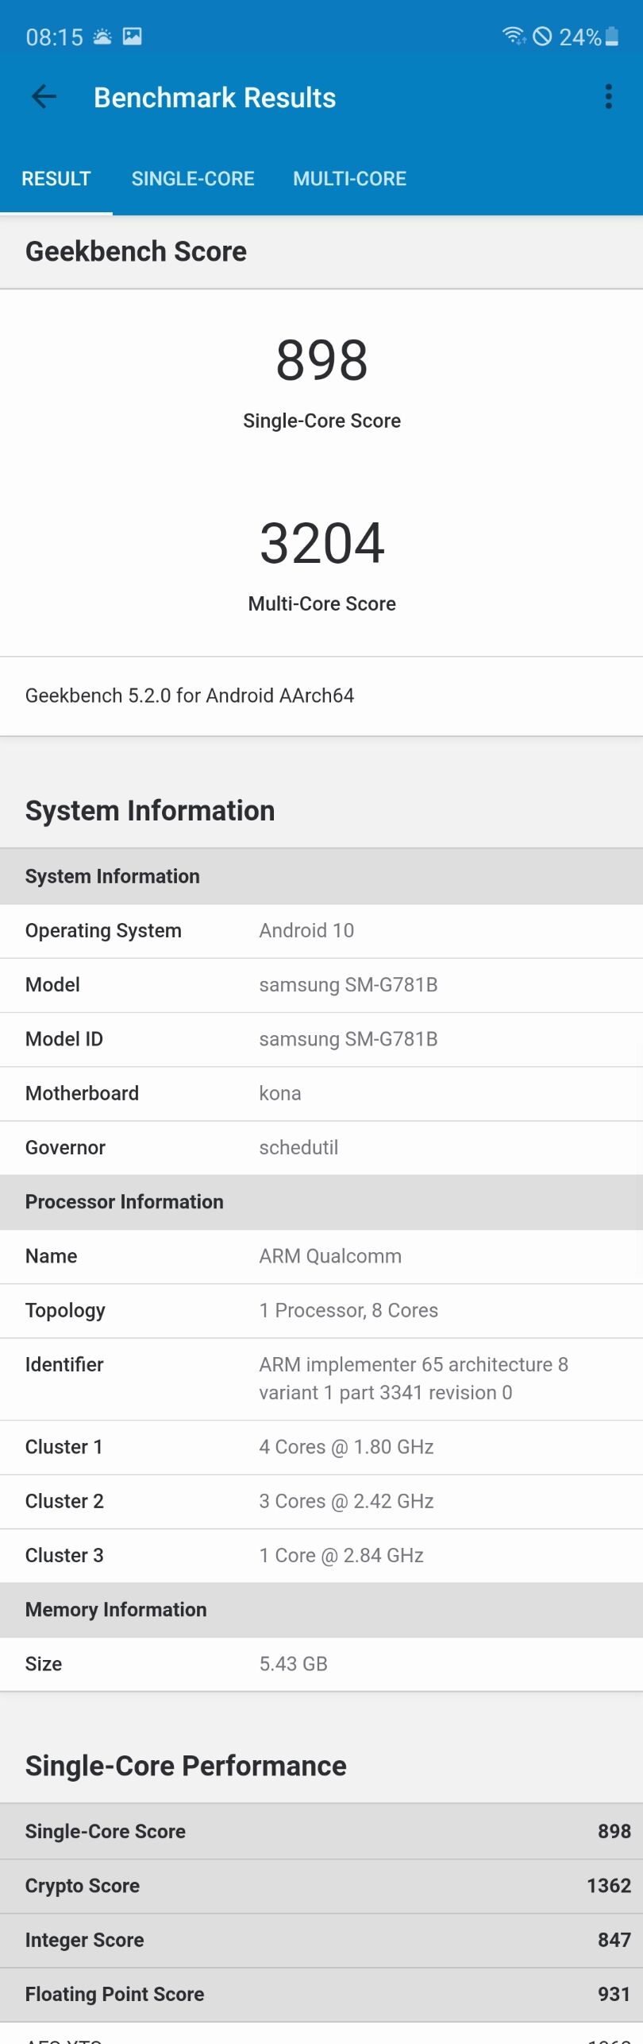The height and width of the screenshot is (2044, 643).
Task: Tap the Geekbench 5.2.0 version line
Action: (x=190, y=696)
